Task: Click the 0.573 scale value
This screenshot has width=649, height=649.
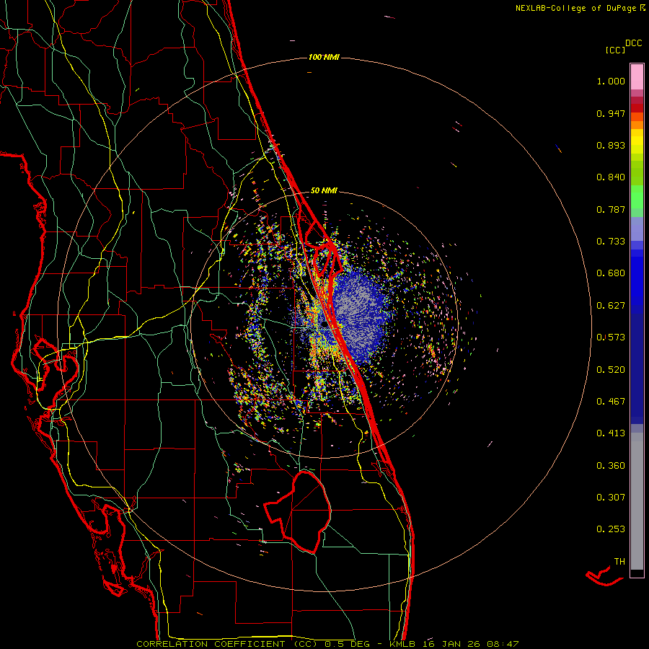Action: pyautogui.click(x=611, y=337)
